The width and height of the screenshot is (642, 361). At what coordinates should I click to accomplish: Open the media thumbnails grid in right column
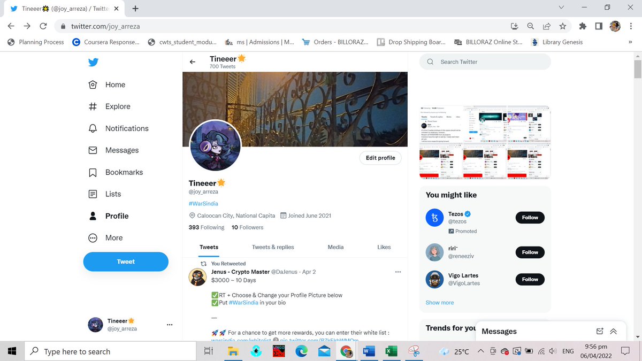[485, 142]
